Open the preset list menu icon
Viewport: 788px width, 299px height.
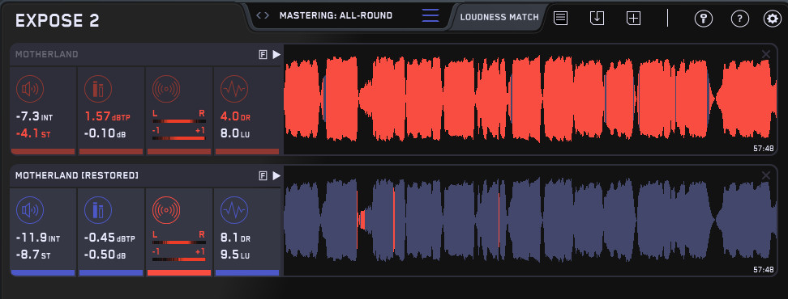(x=430, y=15)
